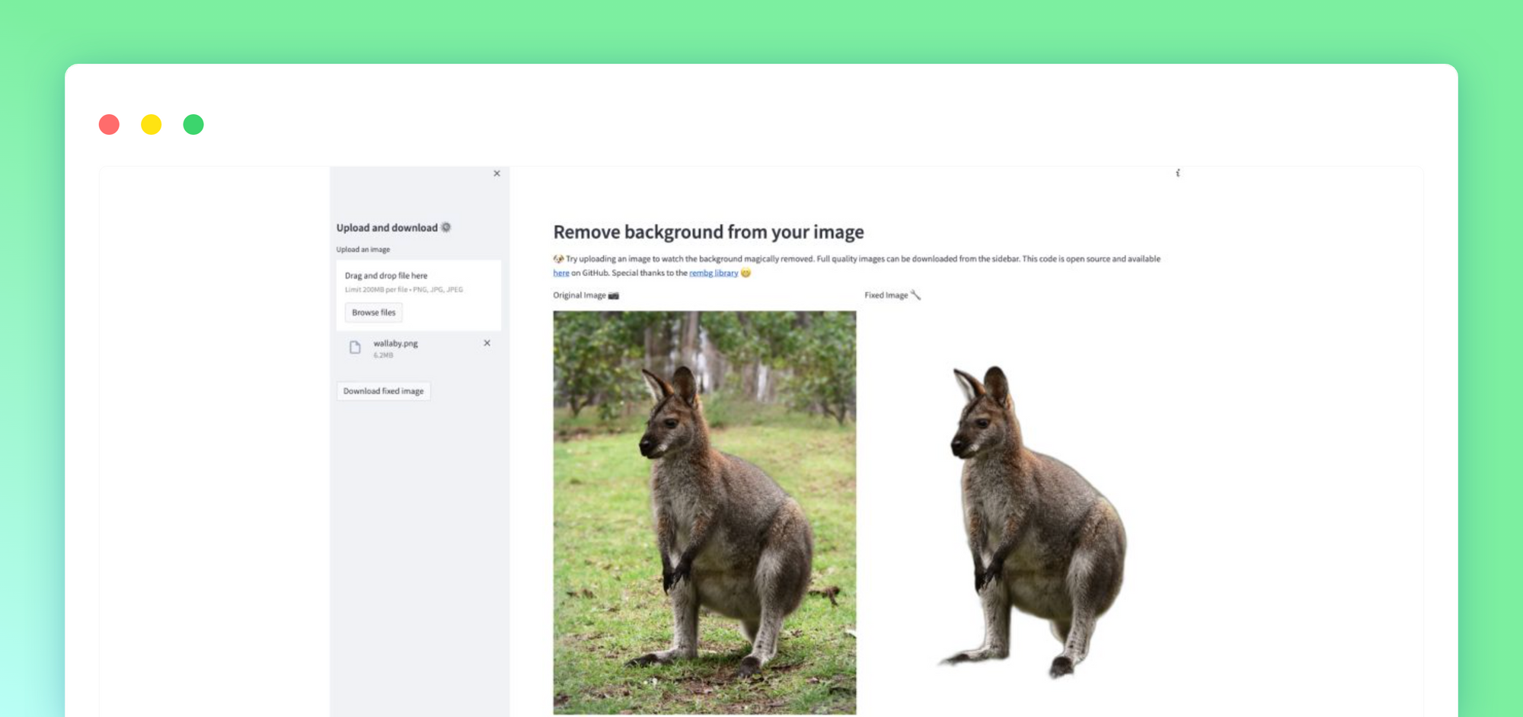Click the green maximize window dot
The width and height of the screenshot is (1523, 717).
tap(193, 124)
